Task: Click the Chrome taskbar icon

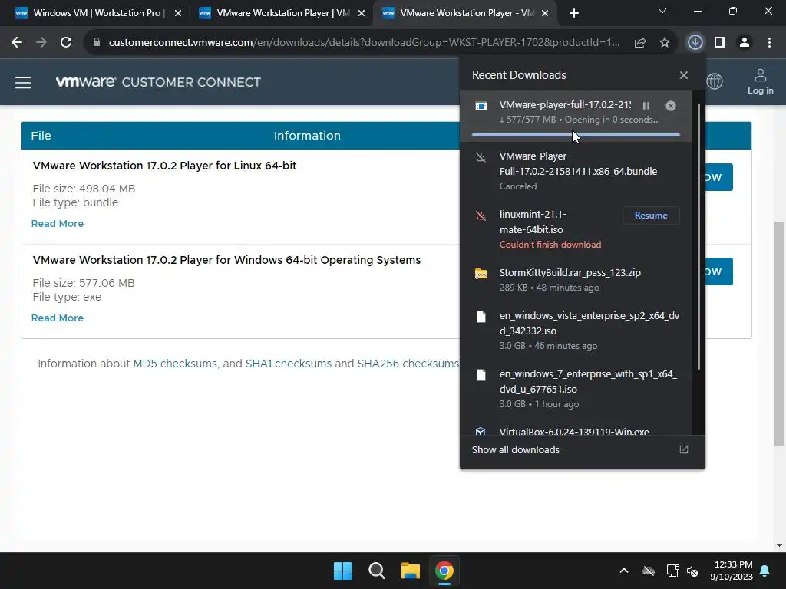Action: click(444, 571)
